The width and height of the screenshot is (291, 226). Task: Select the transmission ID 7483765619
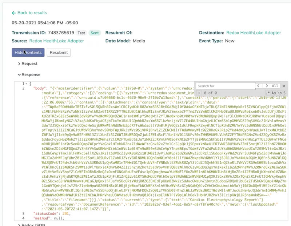pos(61,33)
